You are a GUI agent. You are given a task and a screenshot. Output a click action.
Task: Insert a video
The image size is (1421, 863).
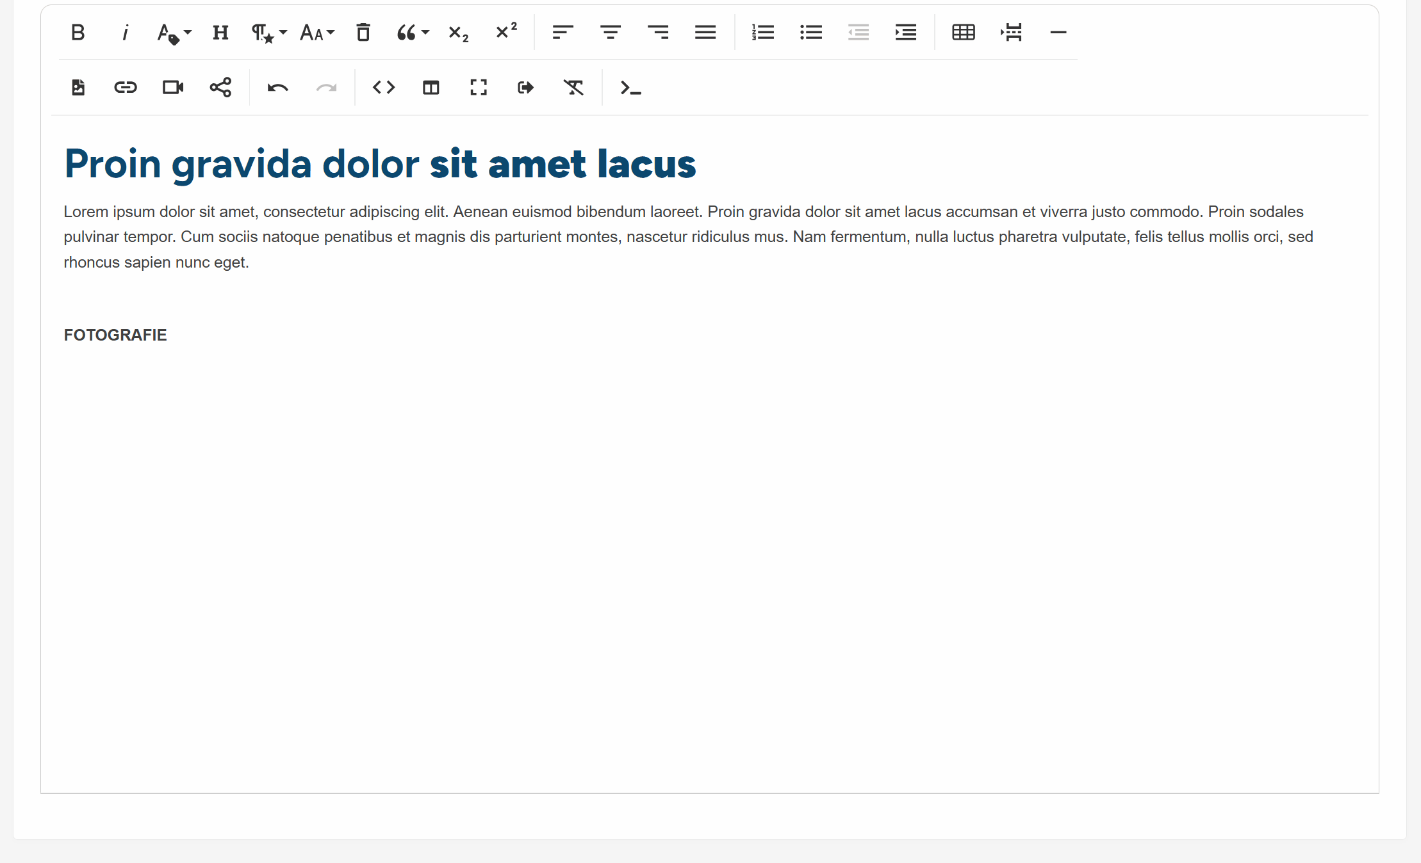click(173, 87)
